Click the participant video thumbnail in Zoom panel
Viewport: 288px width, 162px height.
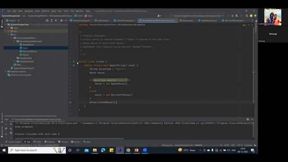(273, 17)
